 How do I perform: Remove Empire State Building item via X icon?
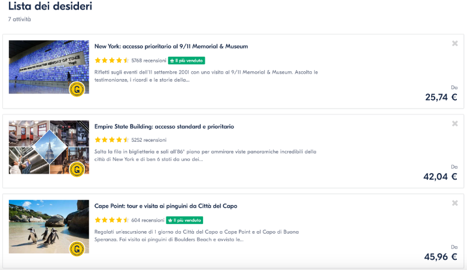[455, 124]
